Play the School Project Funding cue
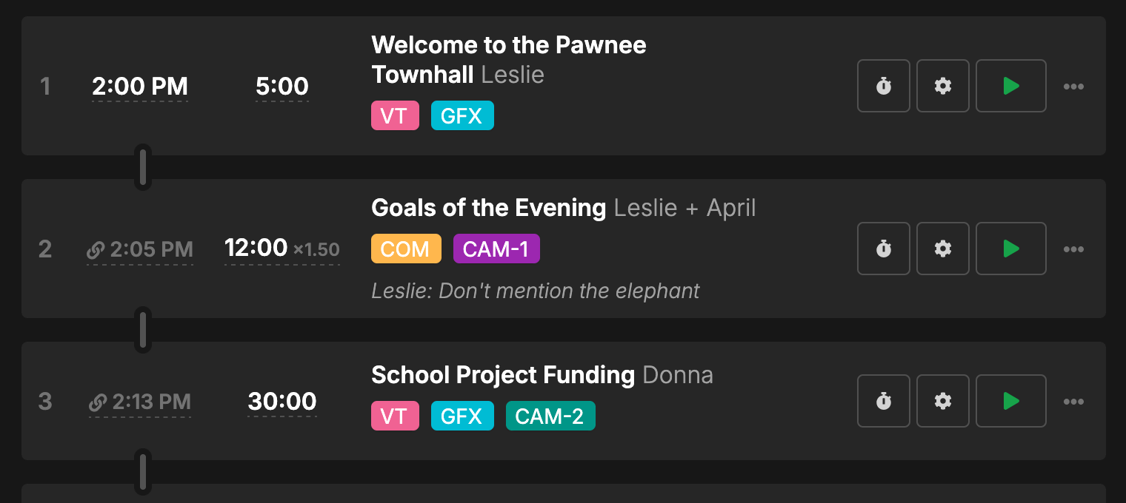This screenshot has width=1126, height=503. click(1010, 401)
